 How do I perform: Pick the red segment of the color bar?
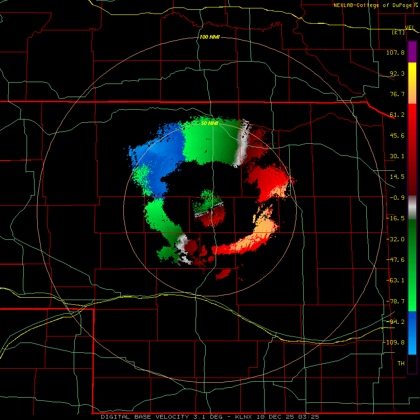412,149
